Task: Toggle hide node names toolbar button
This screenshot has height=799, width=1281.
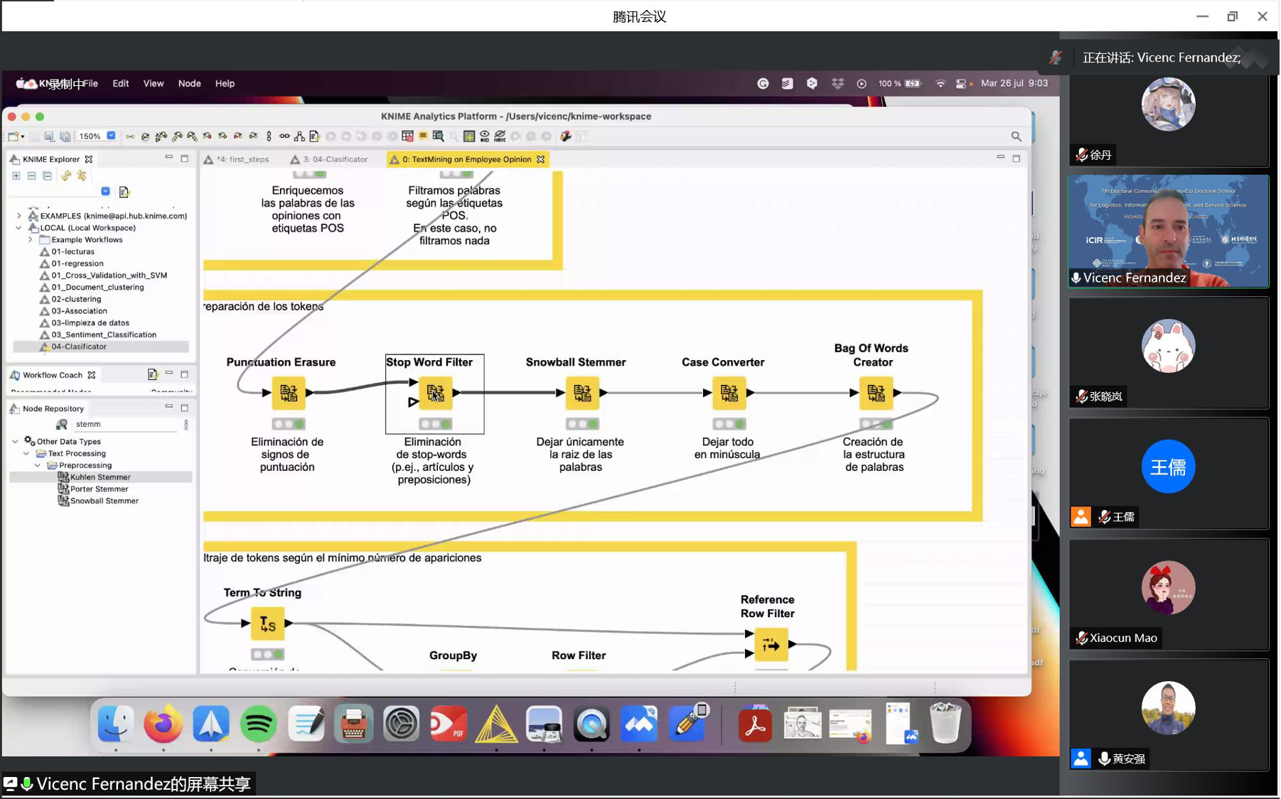Action: tap(500, 136)
